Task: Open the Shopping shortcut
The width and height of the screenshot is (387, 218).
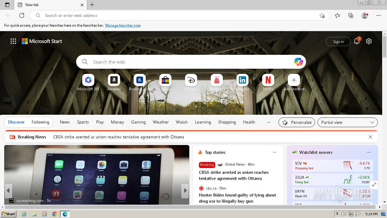Action: point(217,82)
